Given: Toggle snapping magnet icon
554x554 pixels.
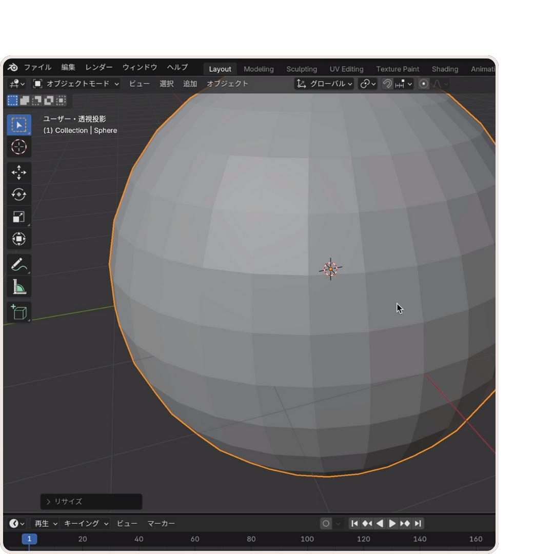Looking at the screenshot, I should [x=387, y=84].
